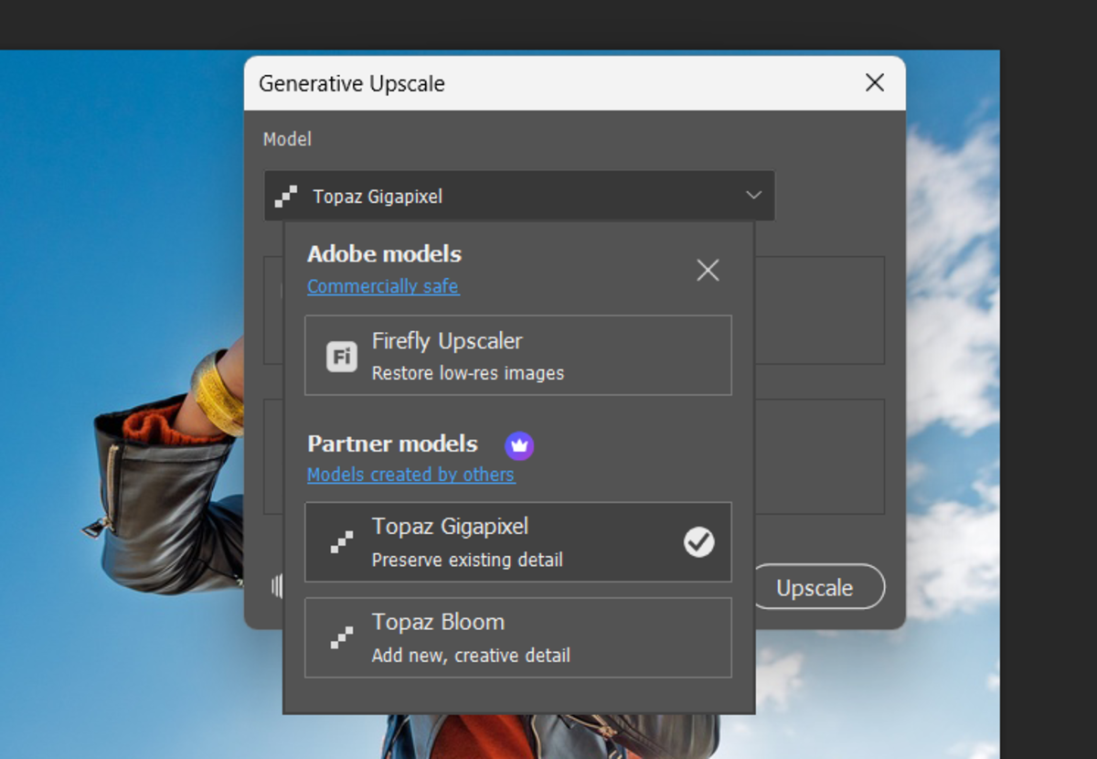
Task: Open the Models created by others link
Action: point(410,475)
